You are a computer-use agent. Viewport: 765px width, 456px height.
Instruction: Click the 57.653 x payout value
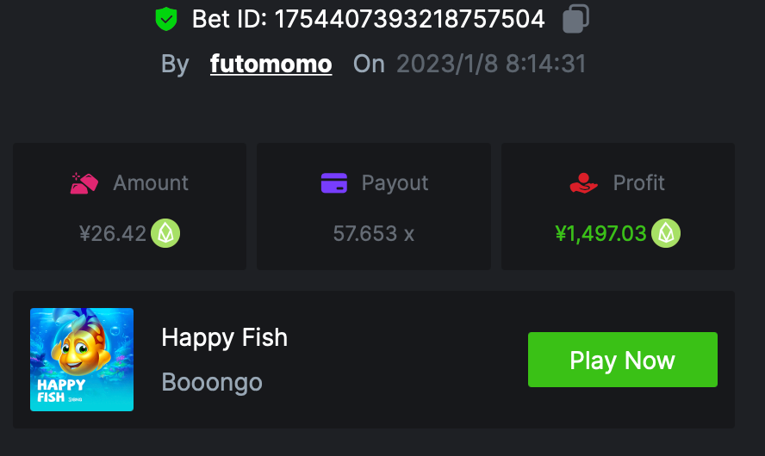tap(373, 234)
